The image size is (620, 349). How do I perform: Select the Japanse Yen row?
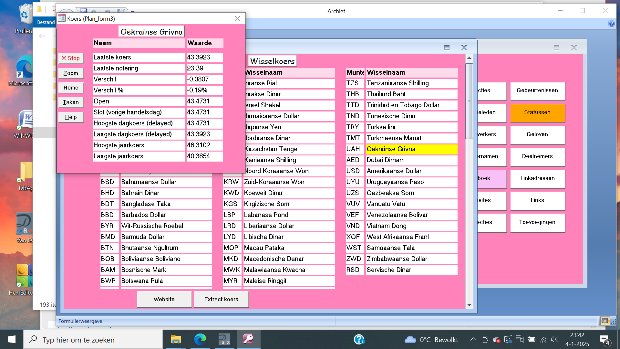[x=289, y=127]
